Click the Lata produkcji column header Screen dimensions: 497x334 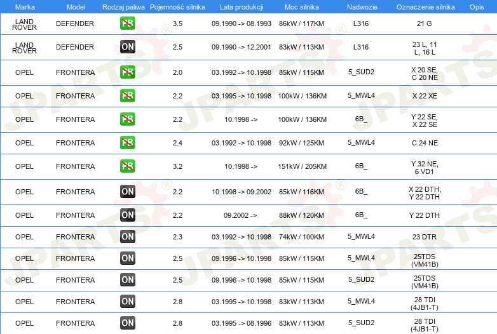(242, 7)
